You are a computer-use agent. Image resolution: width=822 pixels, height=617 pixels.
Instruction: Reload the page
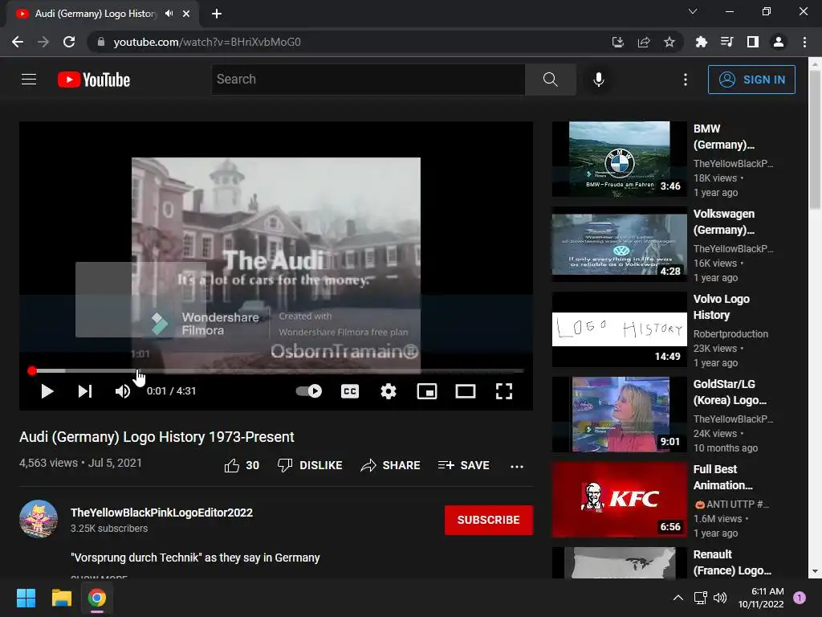(x=69, y=42)
